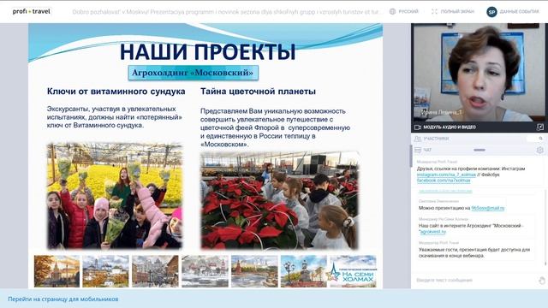Click heading Ключи от витаминного сундука

click(116, 92)
